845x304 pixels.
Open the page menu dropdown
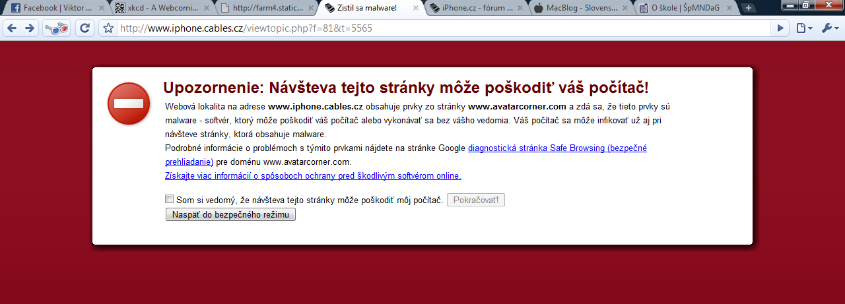(803, 28)
